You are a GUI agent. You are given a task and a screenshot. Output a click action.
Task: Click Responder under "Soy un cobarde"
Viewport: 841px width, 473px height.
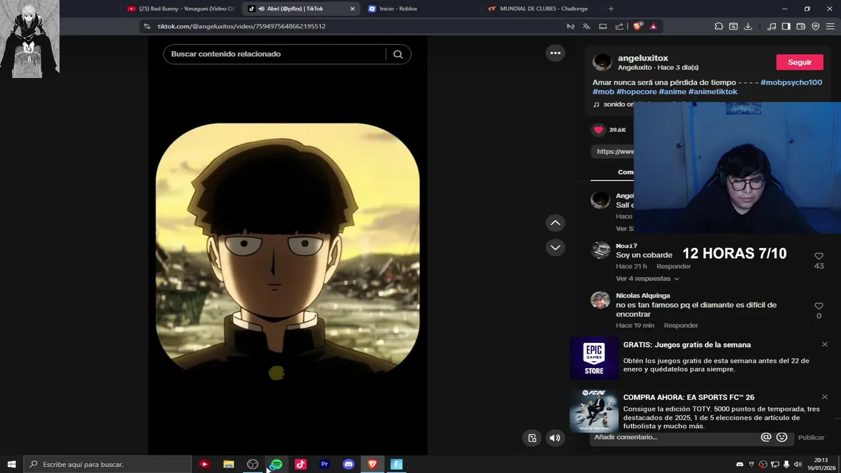[x=673, y=266]
